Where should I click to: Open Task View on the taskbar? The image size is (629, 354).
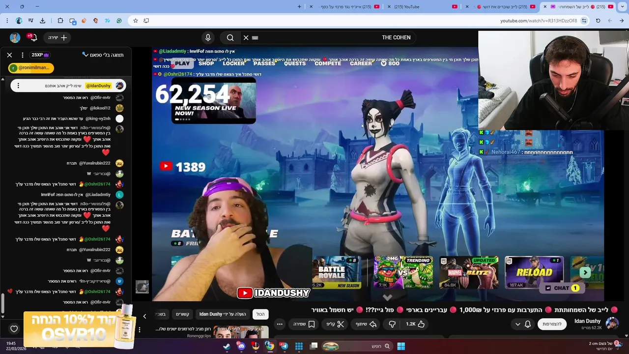[314, 346]
